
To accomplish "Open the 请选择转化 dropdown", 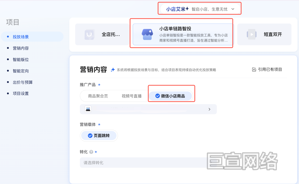I will click(x=148, y=163).
